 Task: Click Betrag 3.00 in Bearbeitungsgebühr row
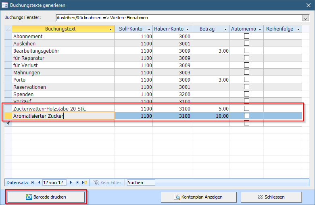click(x=210, y=51)
